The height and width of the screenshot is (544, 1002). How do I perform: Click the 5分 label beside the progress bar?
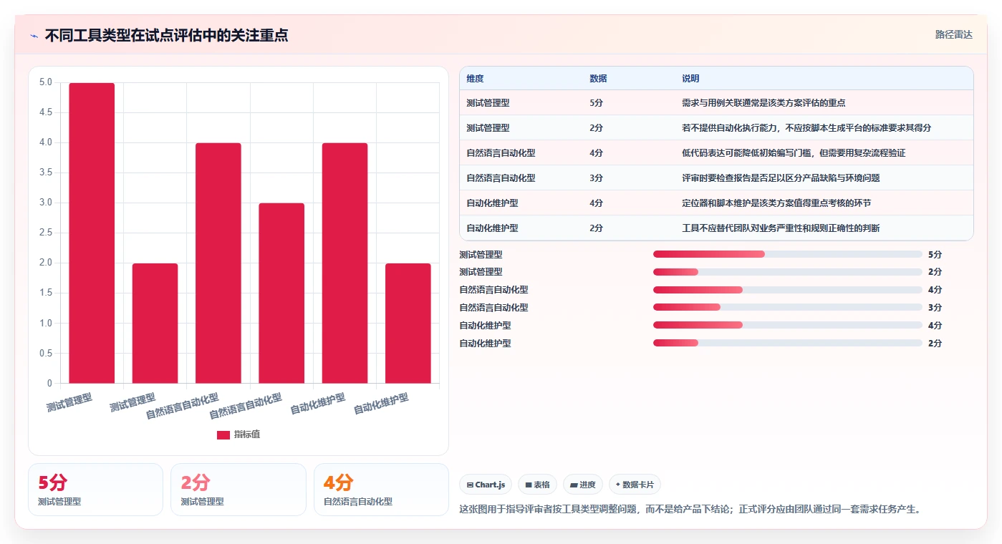pos(935,254)
